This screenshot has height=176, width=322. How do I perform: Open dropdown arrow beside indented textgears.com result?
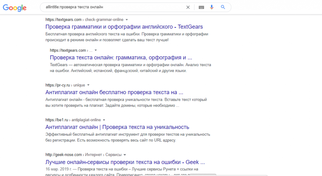tap(96, 50)
